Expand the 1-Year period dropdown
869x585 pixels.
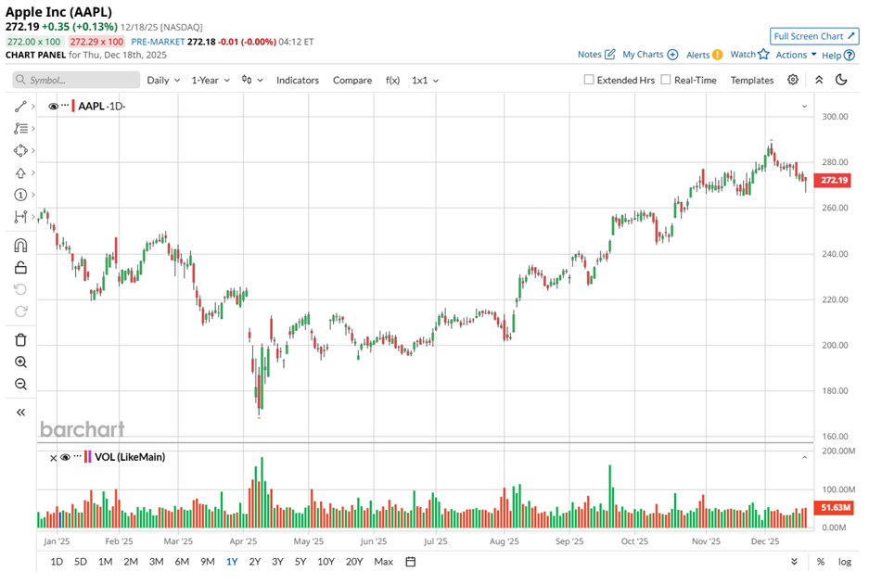point(211,80)
